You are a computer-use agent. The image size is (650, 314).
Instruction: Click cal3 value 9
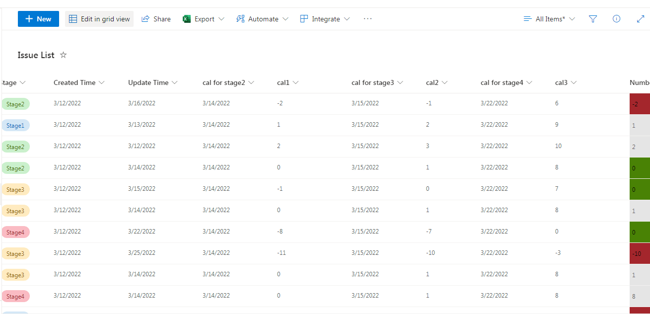pyautogui.click(x=557, y=125)
